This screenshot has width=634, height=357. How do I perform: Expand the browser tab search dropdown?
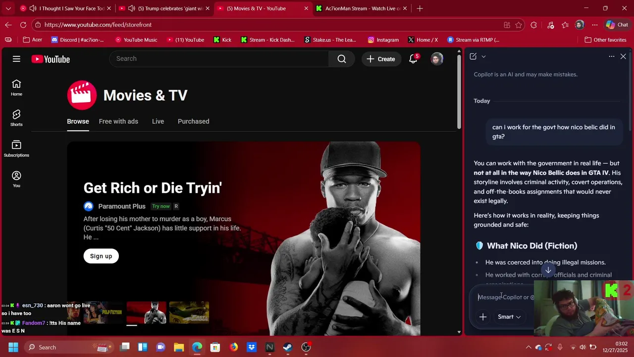click(8, 8)
